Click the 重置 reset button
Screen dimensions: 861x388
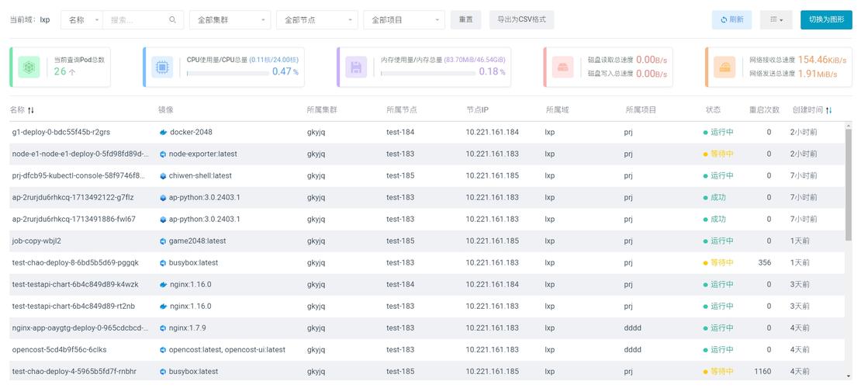click(x=465, y=19)
